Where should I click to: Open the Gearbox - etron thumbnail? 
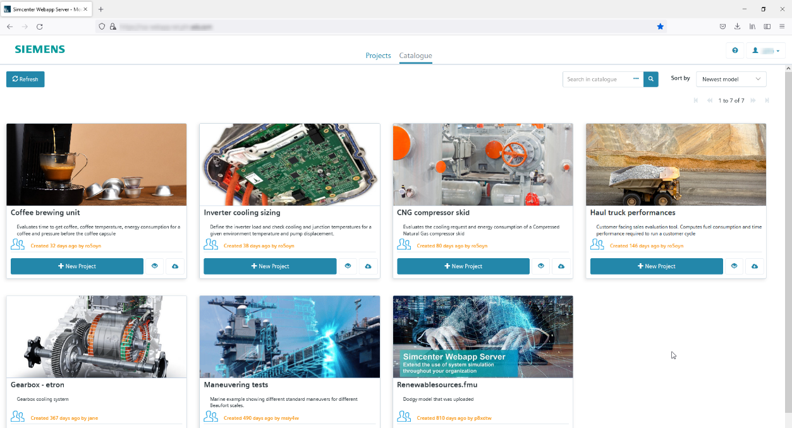97,336
